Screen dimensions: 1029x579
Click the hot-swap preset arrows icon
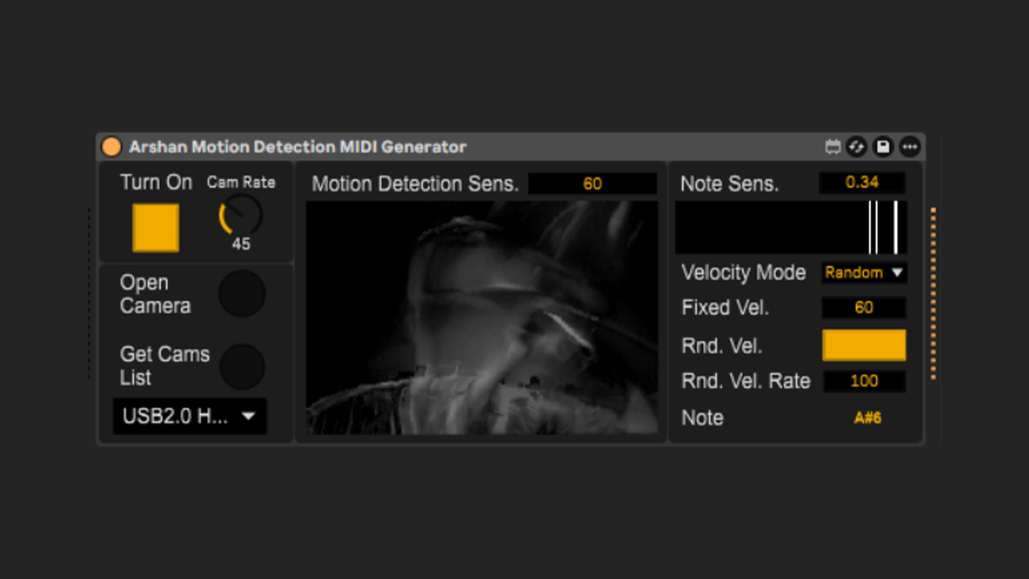[856, 147]
